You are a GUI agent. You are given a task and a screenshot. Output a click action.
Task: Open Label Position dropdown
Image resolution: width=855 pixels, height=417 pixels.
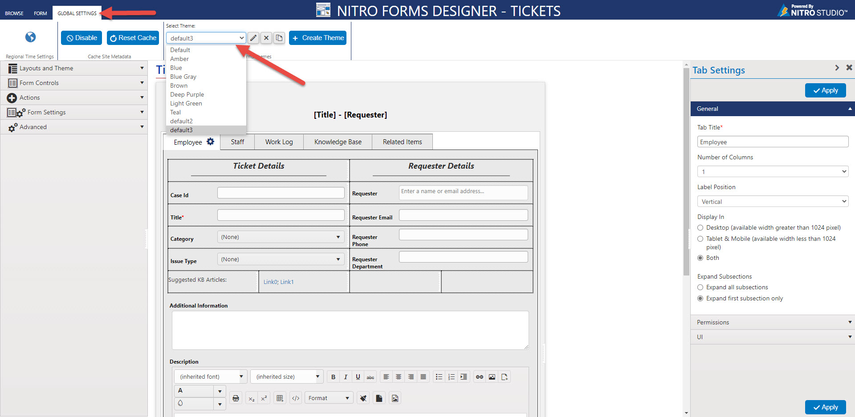pos(773,202)
